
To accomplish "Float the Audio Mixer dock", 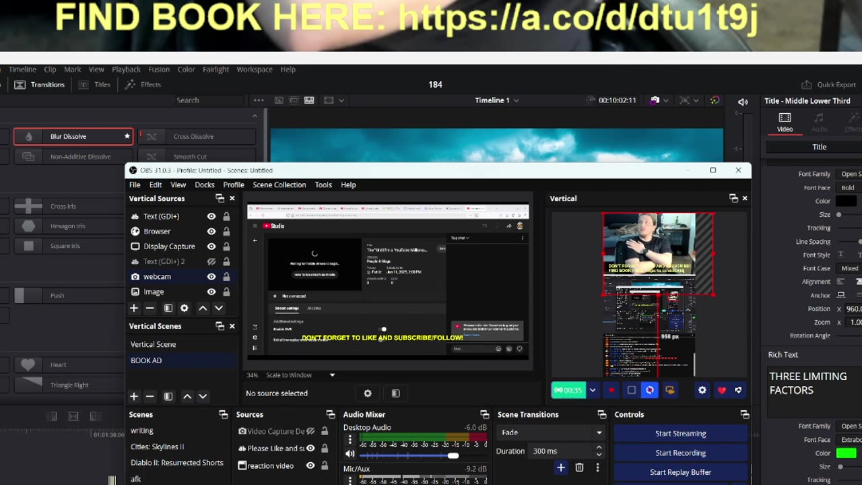I will [x=484, y=414].
